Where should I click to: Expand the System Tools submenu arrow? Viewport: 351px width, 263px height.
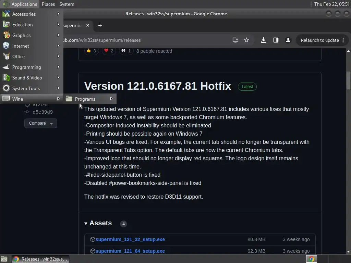click(58, 88)
